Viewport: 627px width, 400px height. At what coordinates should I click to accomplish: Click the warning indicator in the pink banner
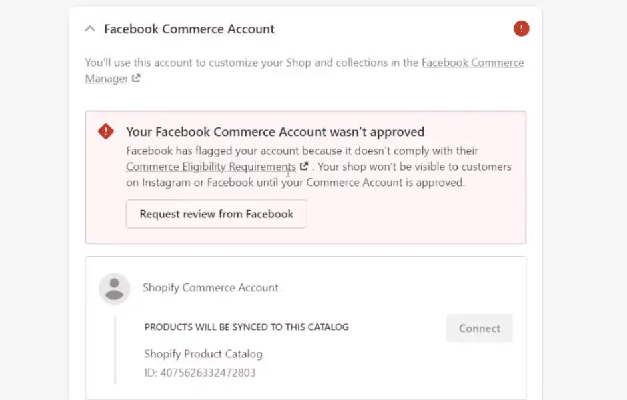point(105,131)
